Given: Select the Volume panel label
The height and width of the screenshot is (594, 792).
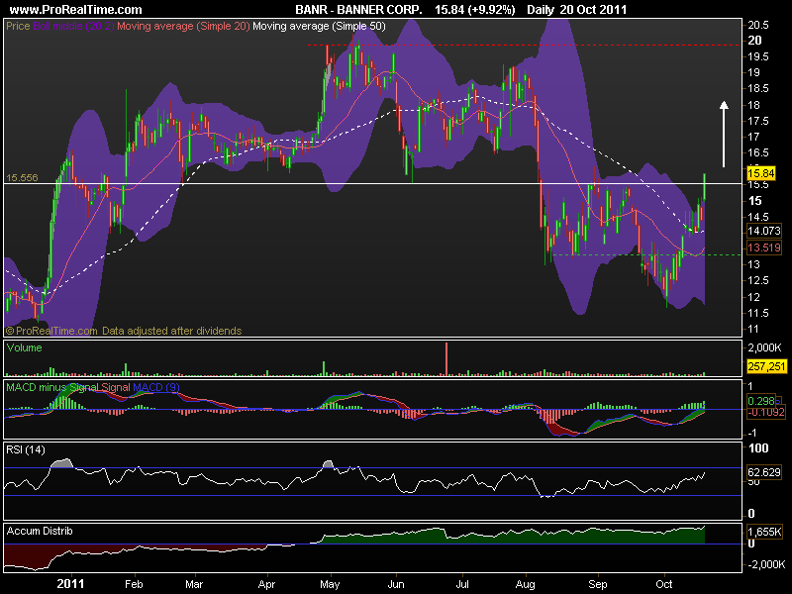Looking at the screenshot, I should 24,347.
